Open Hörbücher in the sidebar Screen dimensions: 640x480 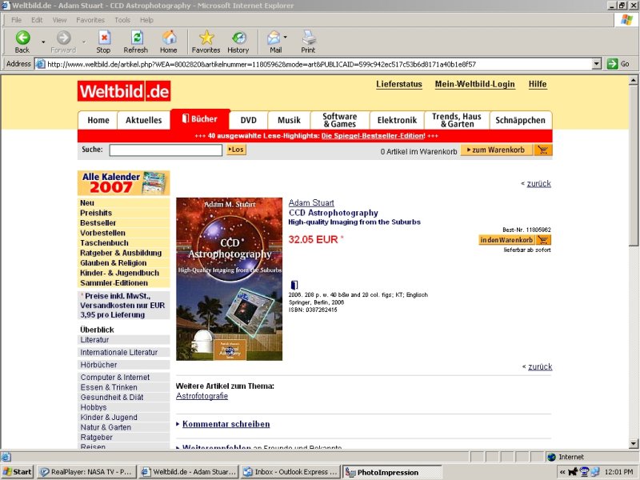click(x=98, y=365)
